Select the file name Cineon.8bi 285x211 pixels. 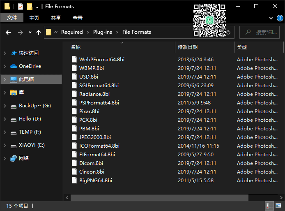click(x=92, y=172)
